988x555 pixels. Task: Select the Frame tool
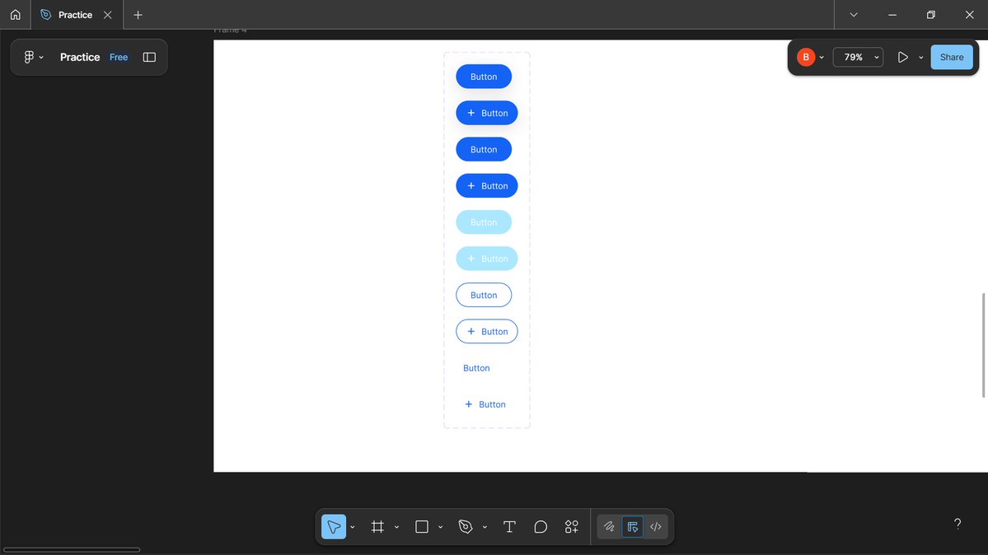pyautogui.click(x=377, y=526)
